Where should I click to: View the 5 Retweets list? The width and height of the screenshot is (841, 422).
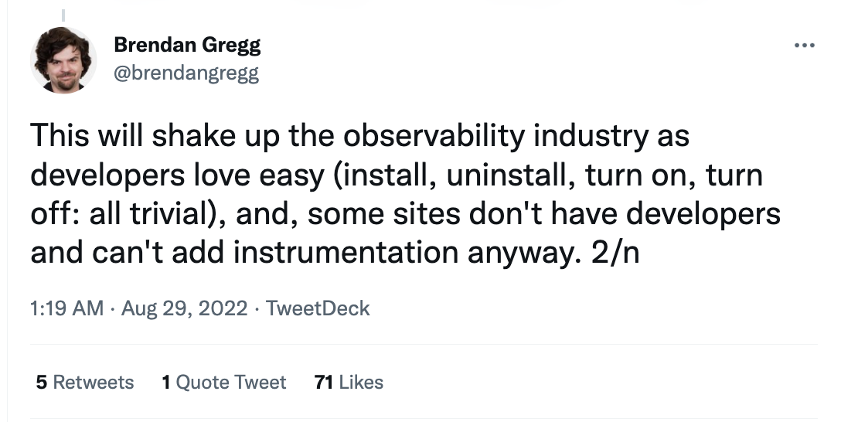pos(85,383)
